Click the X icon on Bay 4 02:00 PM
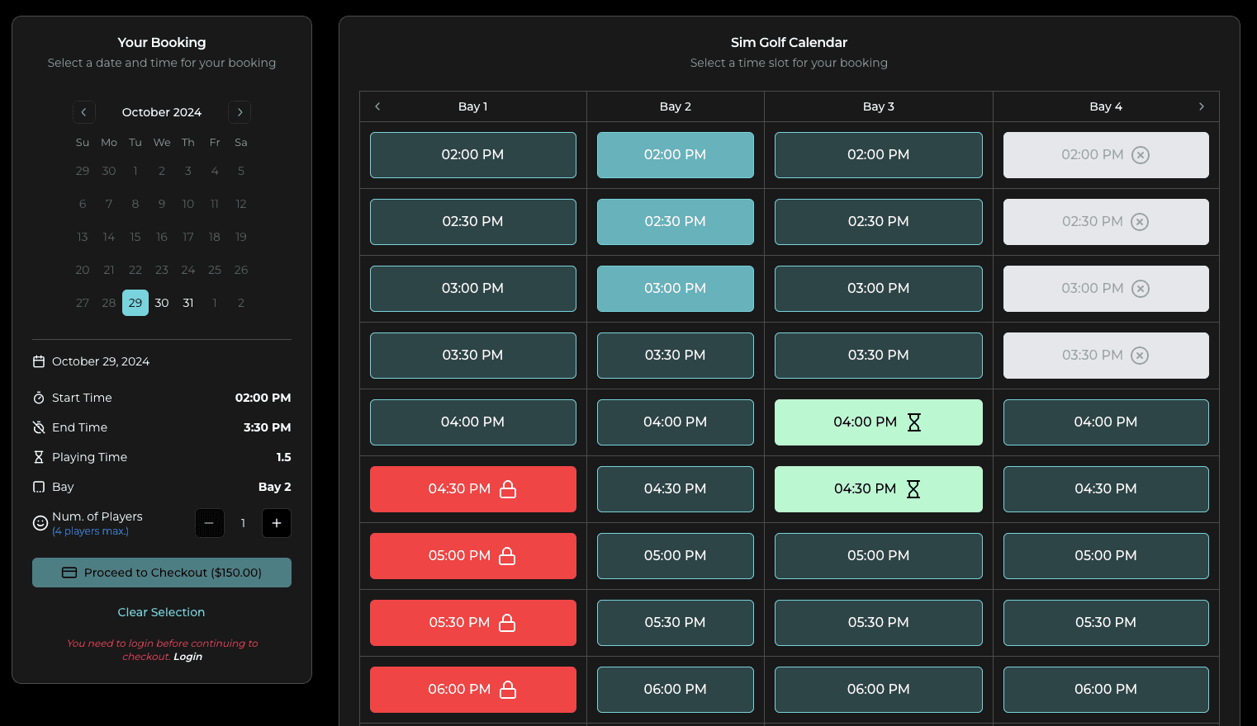Image resolution: width=1257 pixels, height=726 pixels. point(1141,155)
